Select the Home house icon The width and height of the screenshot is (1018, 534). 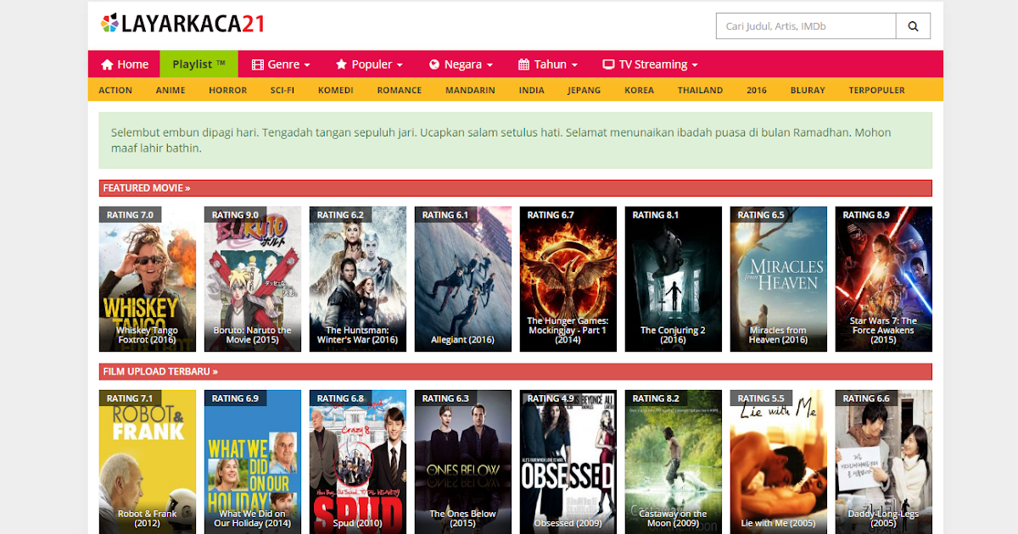106,64
